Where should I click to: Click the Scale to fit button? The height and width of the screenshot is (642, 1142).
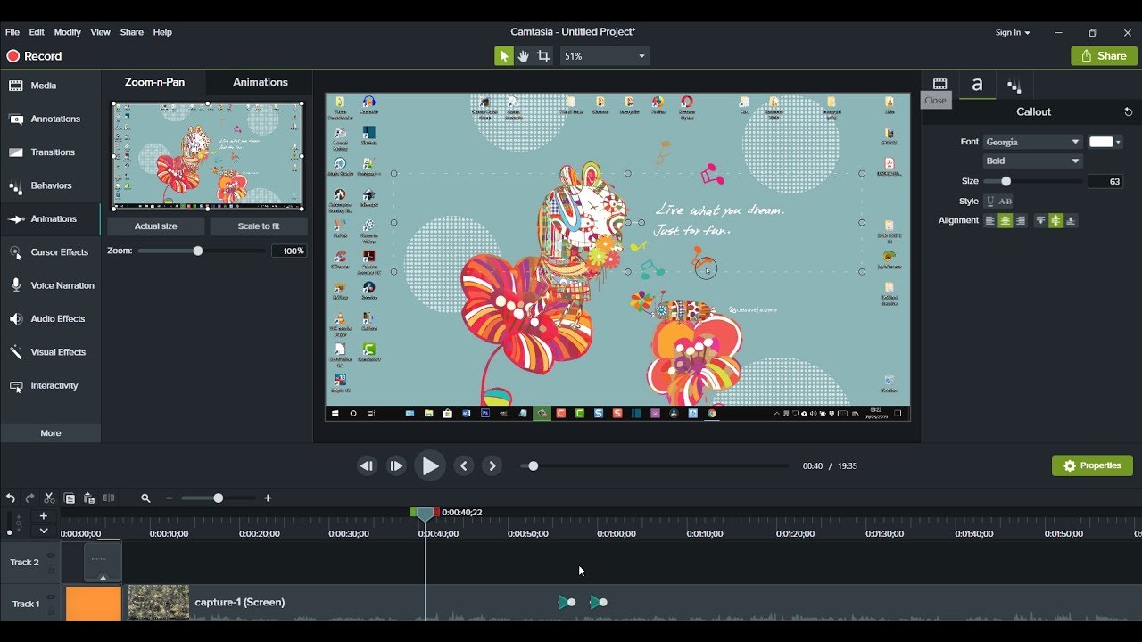[259, 226]
